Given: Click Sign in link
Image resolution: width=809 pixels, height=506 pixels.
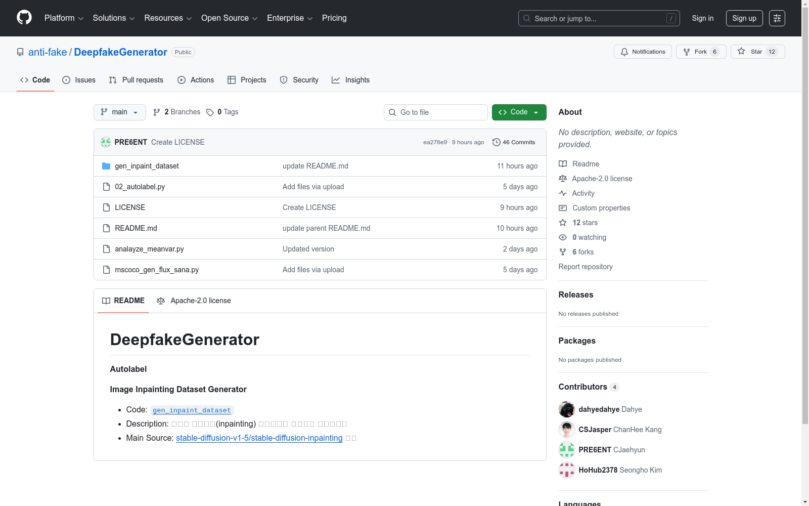Looking at the screenshot, I should 703,18.
